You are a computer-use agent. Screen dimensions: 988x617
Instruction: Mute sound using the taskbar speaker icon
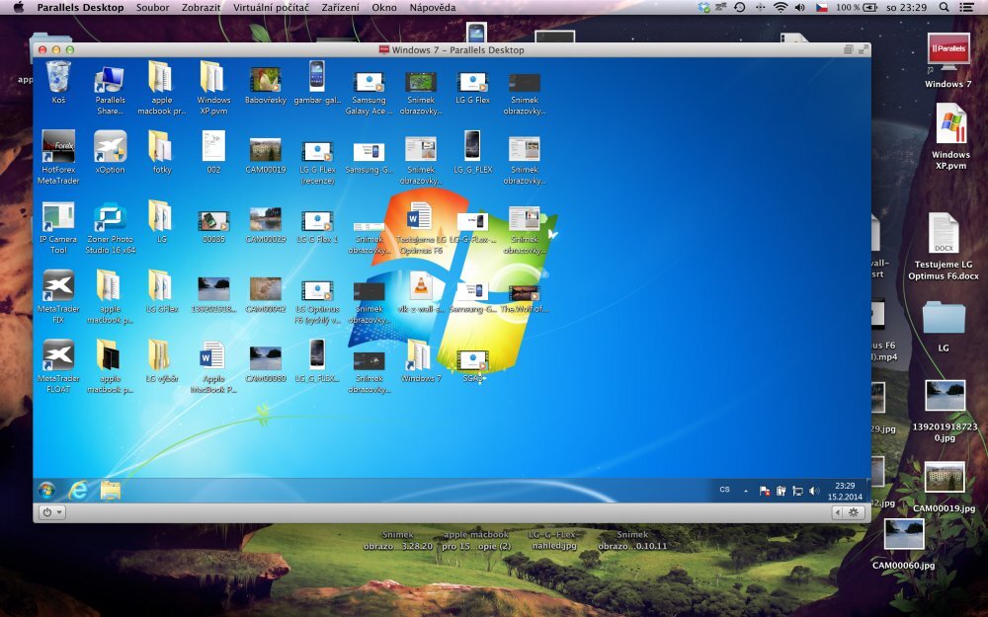coord(813,488)
